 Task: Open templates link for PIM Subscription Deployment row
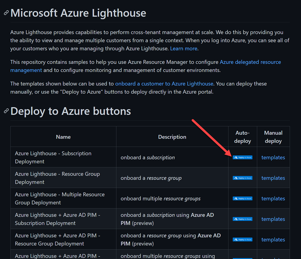273,219
